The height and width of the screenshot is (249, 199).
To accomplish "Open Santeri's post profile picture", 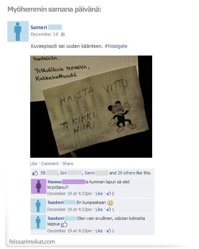I will tap(18, 31).
